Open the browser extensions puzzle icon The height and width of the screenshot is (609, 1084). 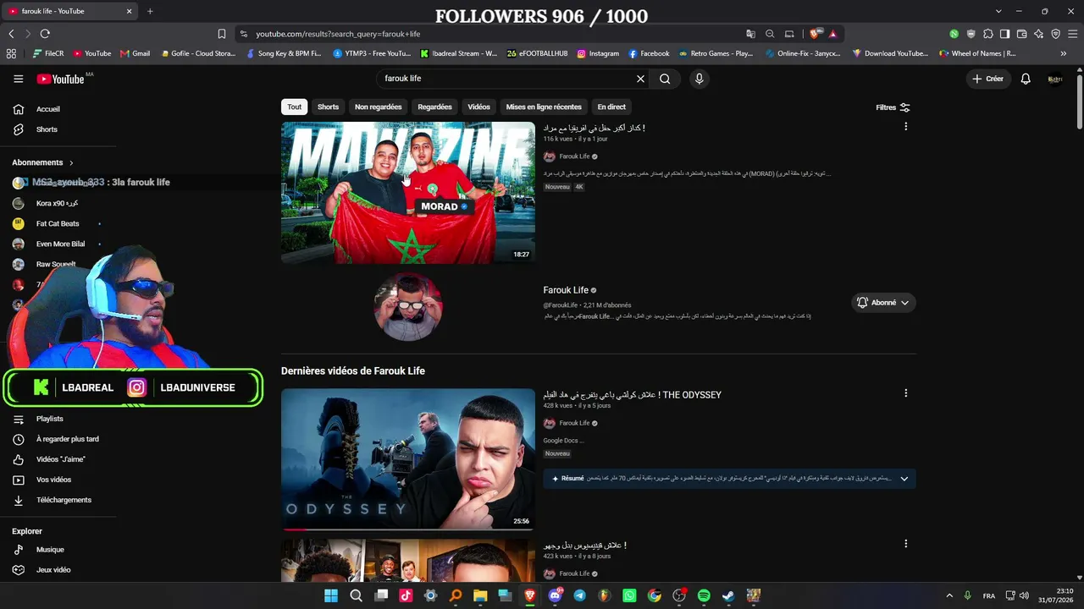click(x=987, y=34)
